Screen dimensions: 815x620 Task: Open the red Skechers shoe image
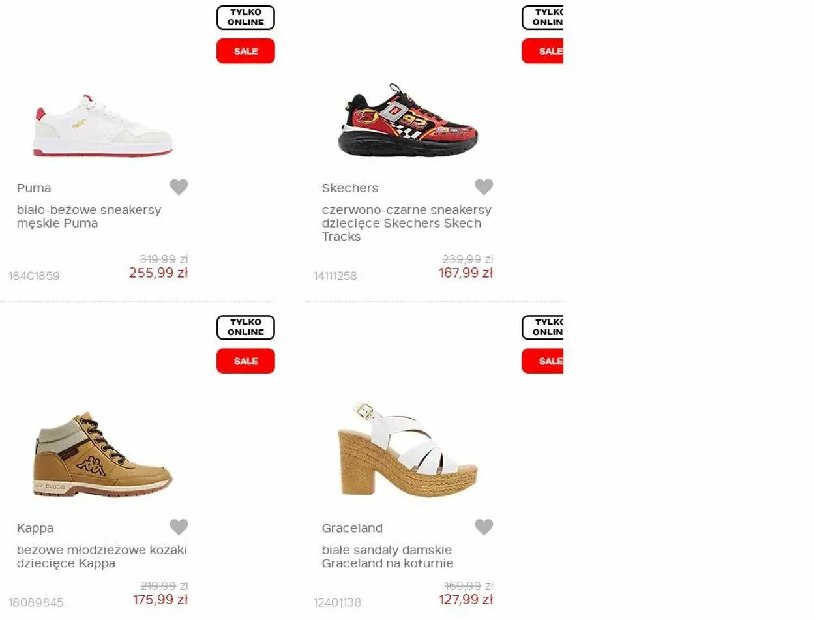407,120
